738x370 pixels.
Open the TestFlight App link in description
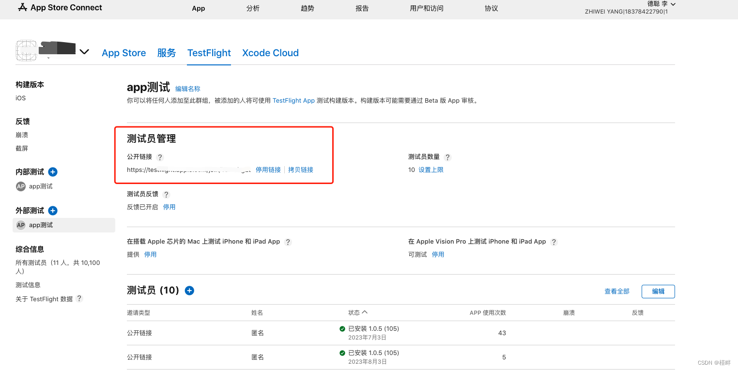pos(293,101)
